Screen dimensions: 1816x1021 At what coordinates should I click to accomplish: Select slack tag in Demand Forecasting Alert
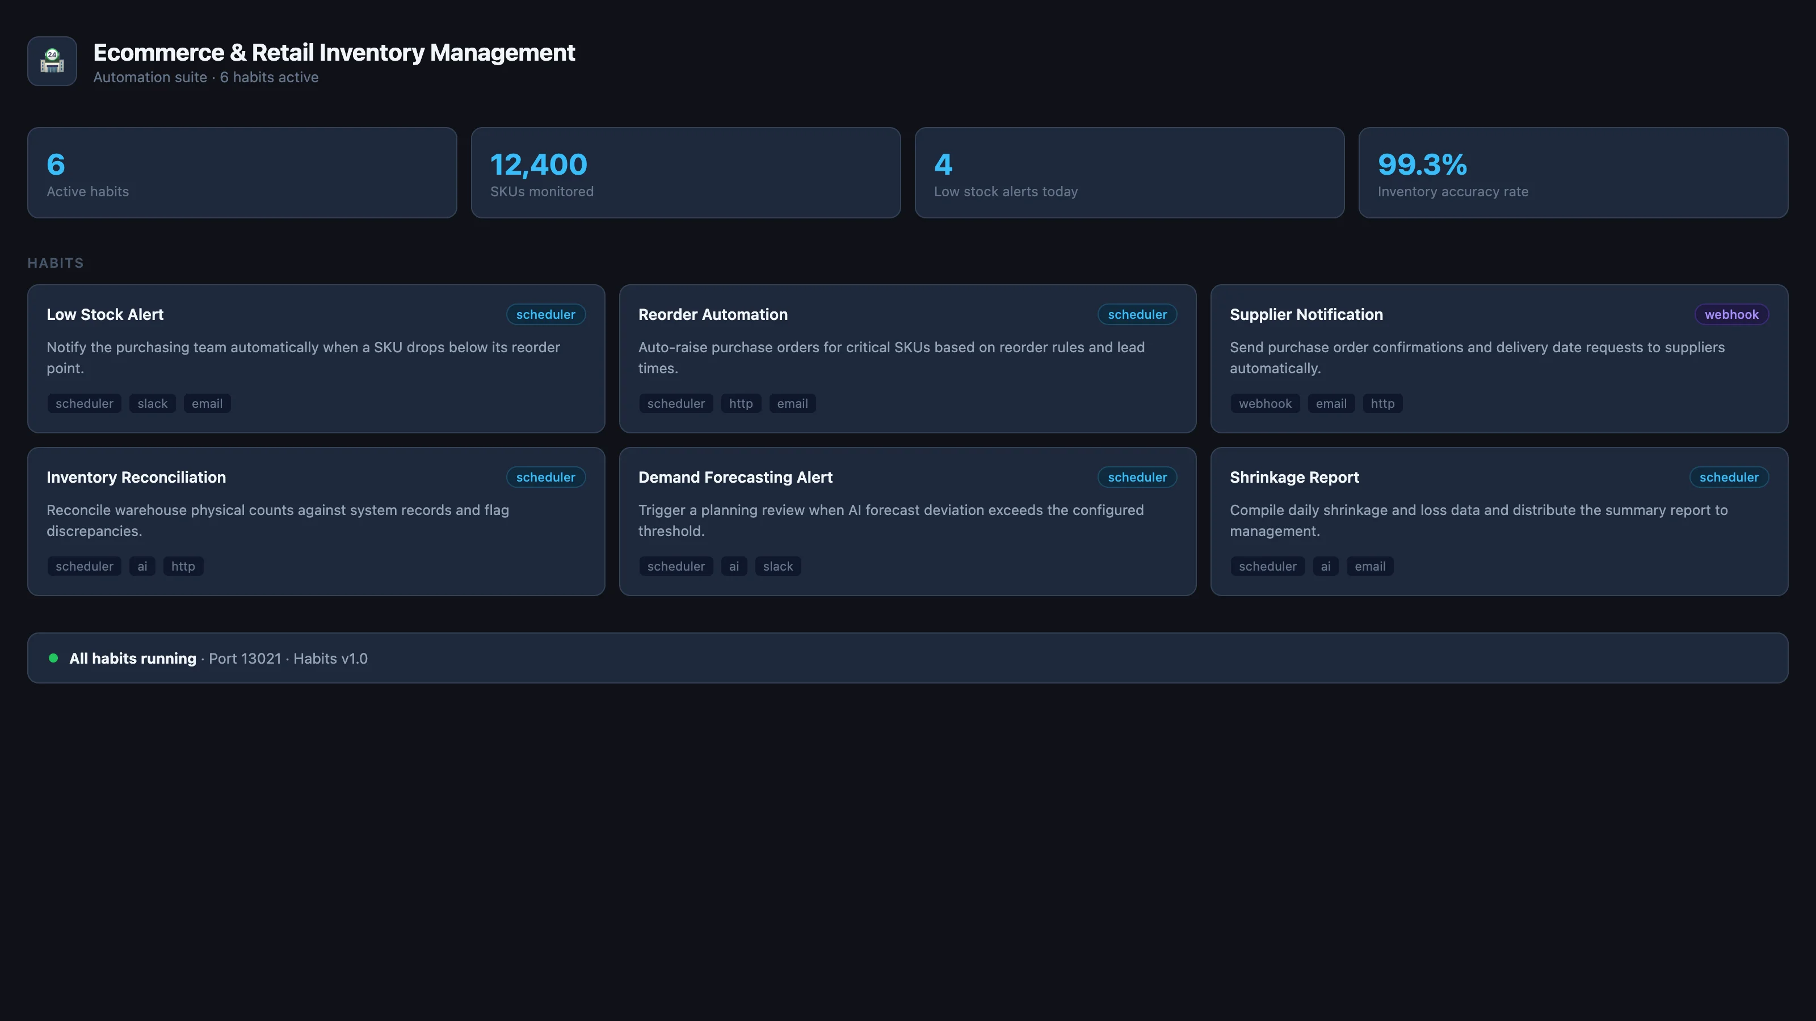pos(777,567)
